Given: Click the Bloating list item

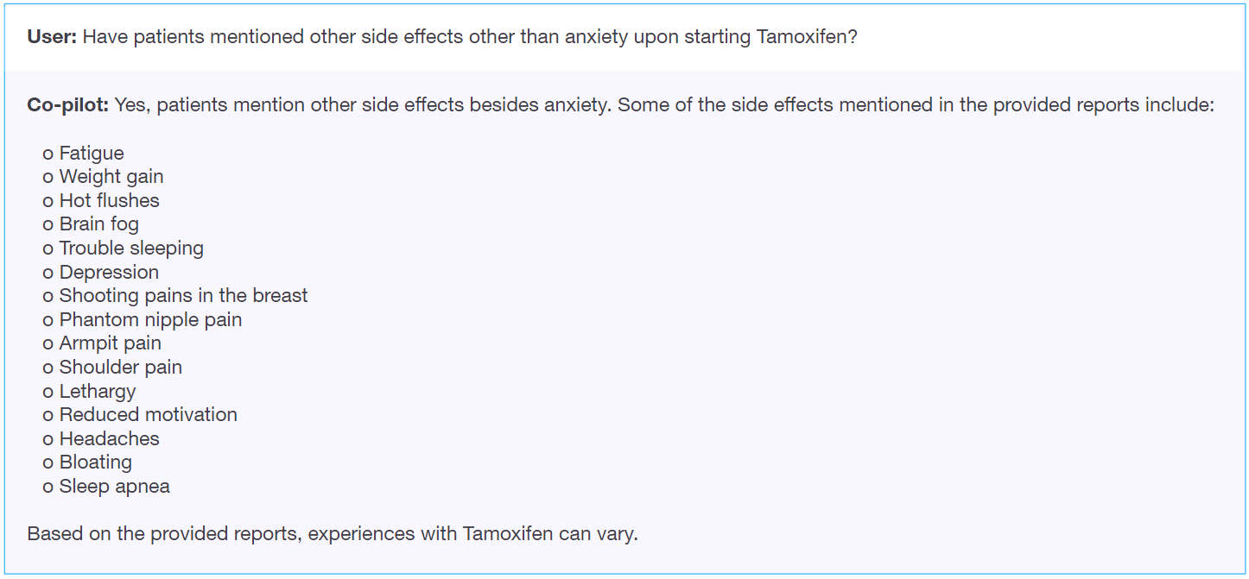Looking at the screenshot, I should click(x=95, y=463).
